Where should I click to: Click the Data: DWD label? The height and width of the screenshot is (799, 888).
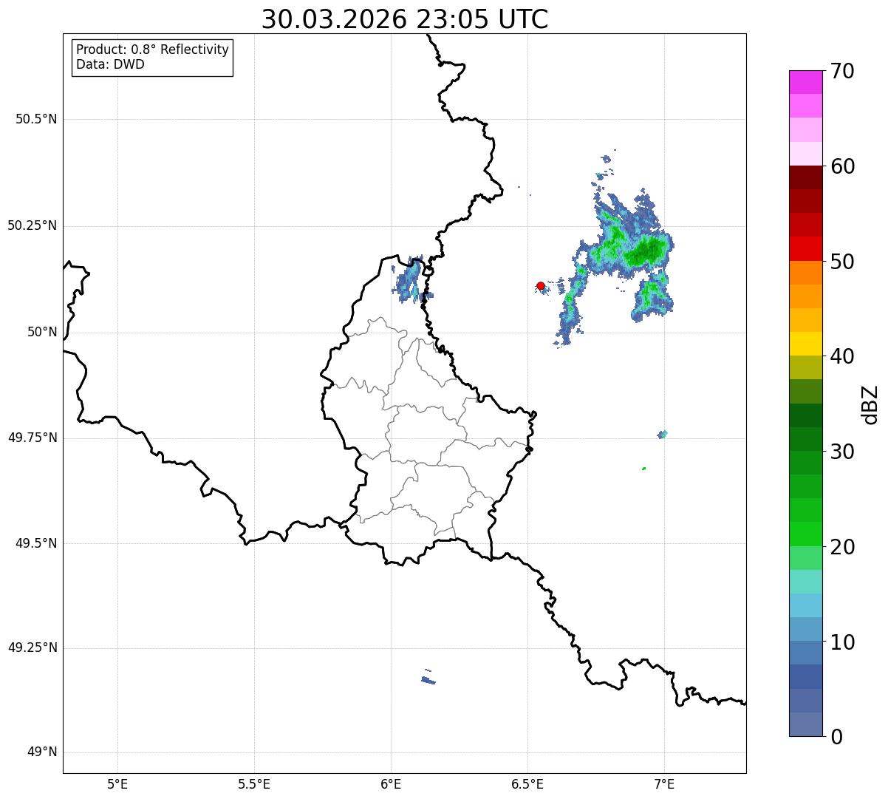click(x=110, y=64)
